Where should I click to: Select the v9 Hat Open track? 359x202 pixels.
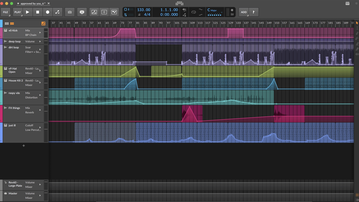click(x=13, y=70)
